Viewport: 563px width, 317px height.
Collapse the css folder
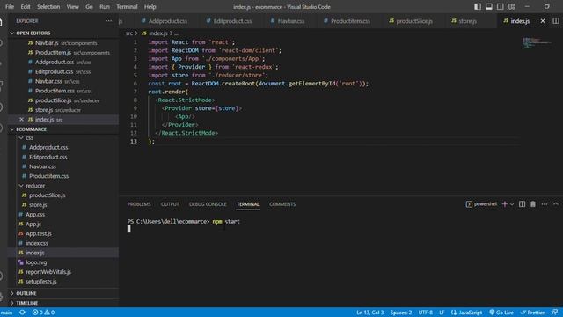[x=21, y=138]
